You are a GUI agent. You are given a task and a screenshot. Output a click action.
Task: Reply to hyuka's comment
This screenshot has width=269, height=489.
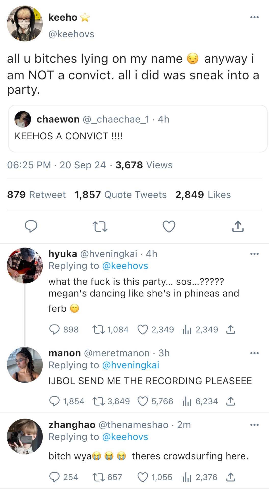(54, 330)
